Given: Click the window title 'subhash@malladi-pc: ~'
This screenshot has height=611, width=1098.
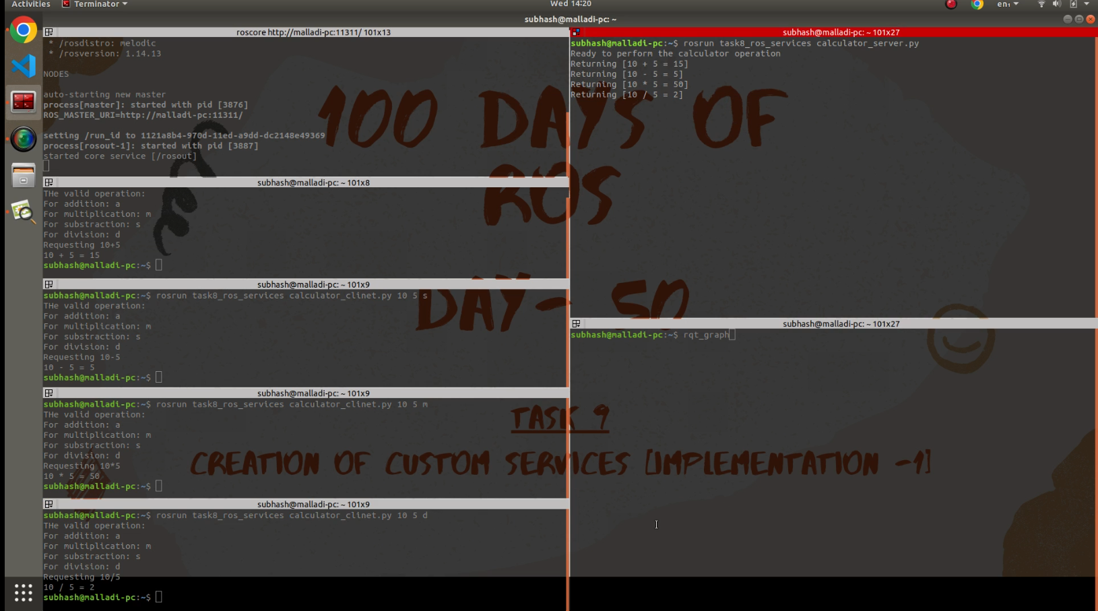Looking at the screenshot, I should [570, 20].
